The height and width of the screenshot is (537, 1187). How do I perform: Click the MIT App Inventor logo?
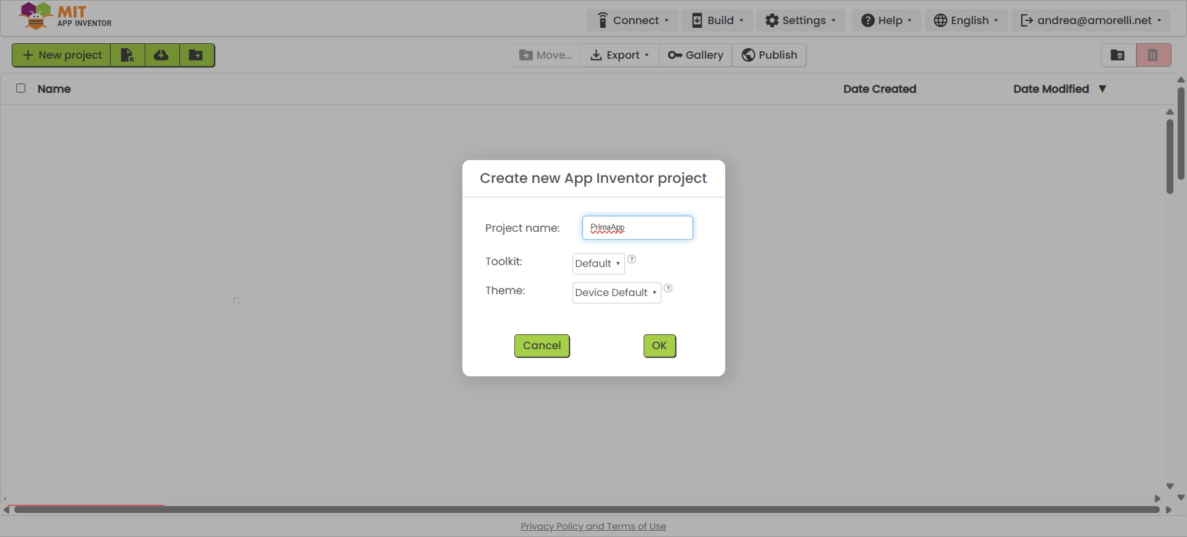(66, 16)
